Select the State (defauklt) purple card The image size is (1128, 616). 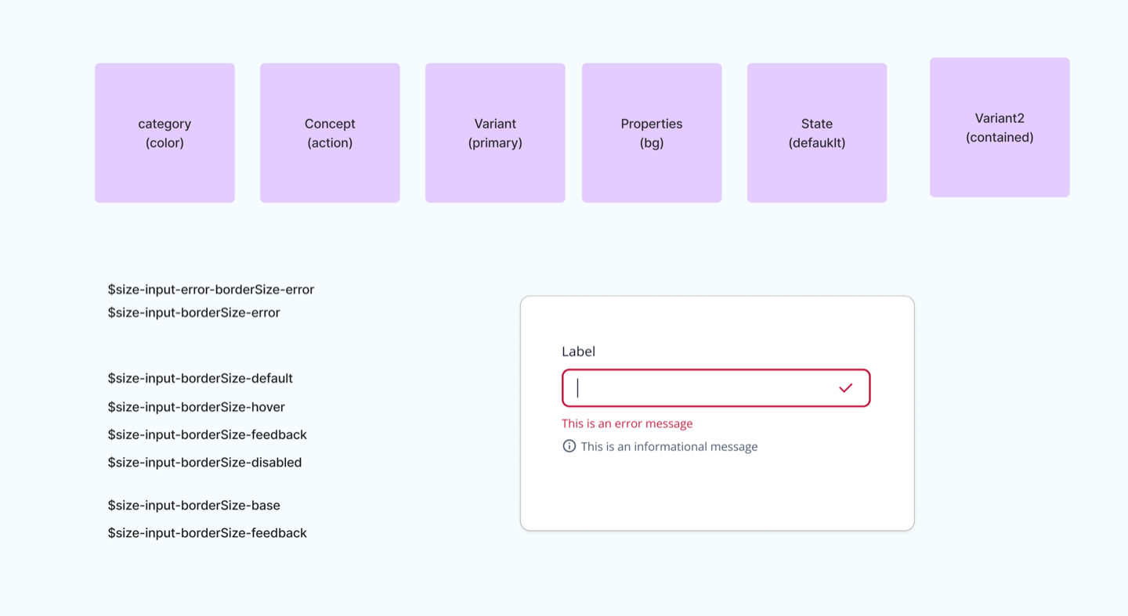coord(817,133)
